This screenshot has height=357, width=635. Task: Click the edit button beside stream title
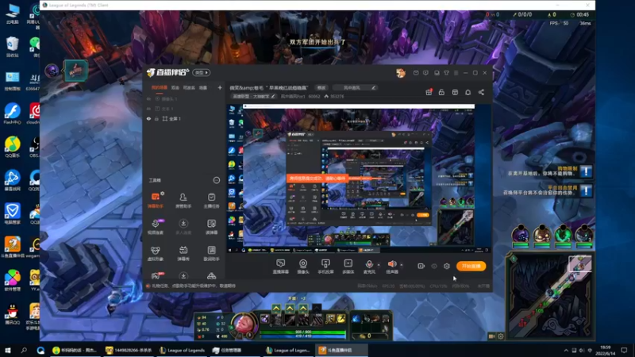point(321,87)
